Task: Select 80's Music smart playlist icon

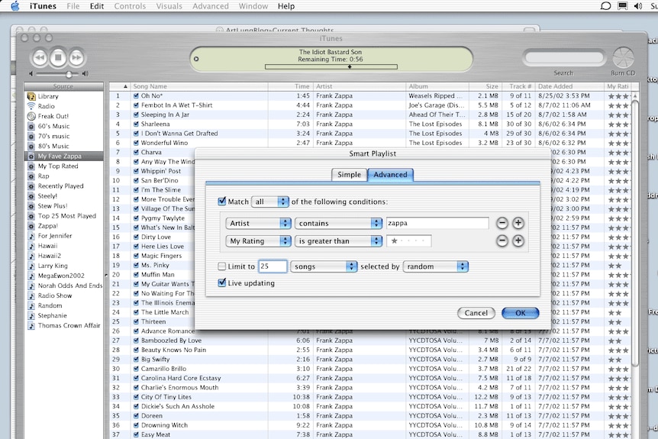Action: tap(31, 146)
